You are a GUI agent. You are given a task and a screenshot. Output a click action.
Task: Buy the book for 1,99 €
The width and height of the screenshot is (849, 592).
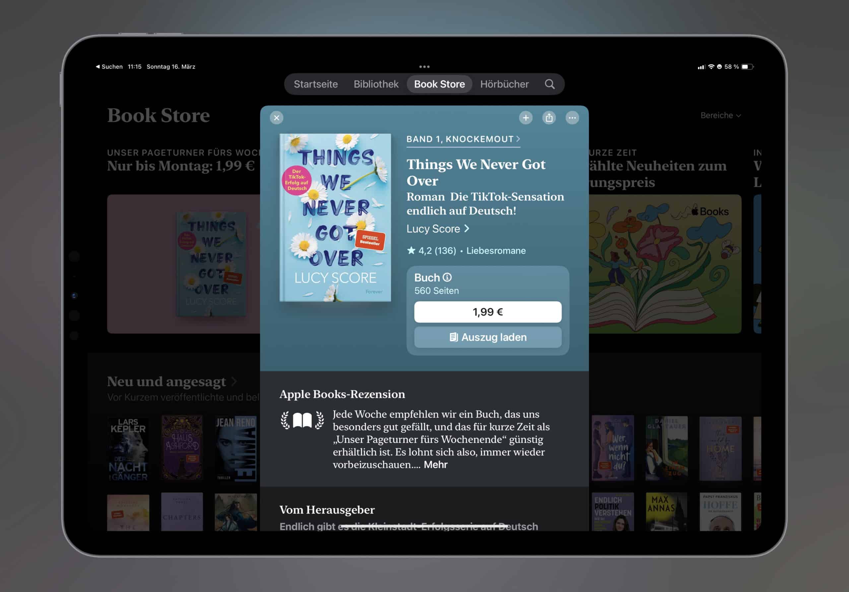(488, 312)
